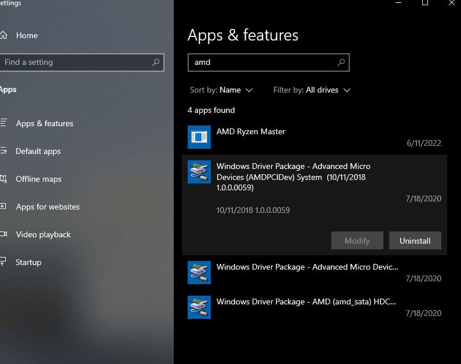The image size is (461, 364).
Task: Go to Default apps settings page
Action: (38, 151)
